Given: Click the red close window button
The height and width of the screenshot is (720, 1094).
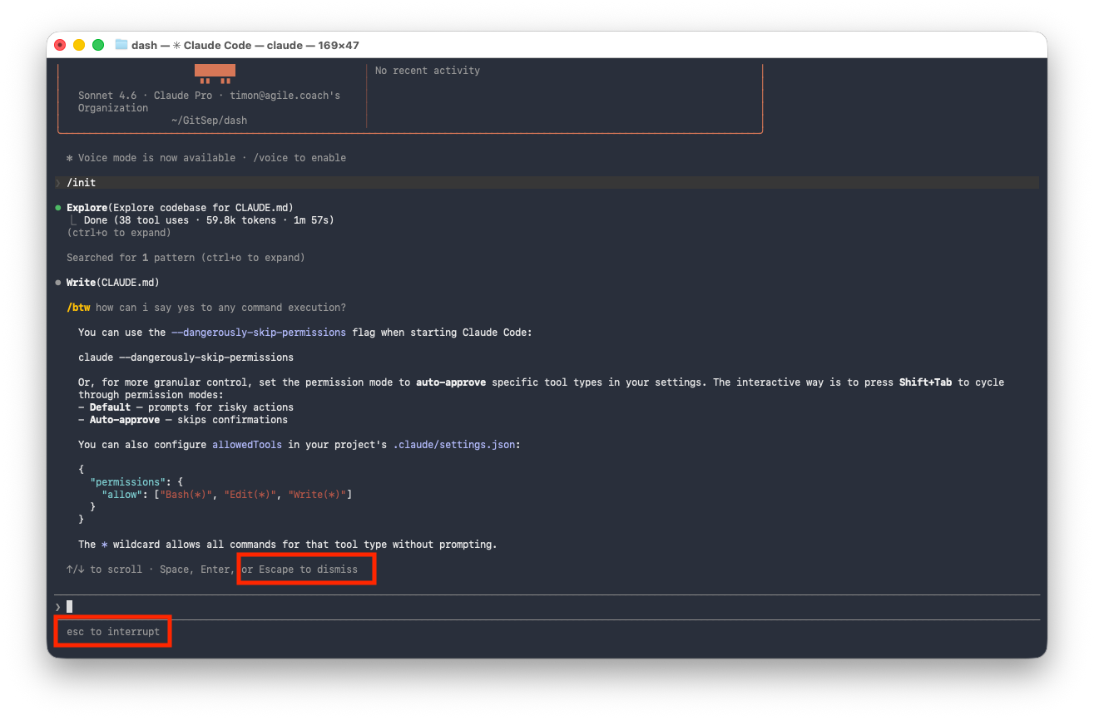Looking at the screenshot, I should pyautogui.click(x=60, y=45).
